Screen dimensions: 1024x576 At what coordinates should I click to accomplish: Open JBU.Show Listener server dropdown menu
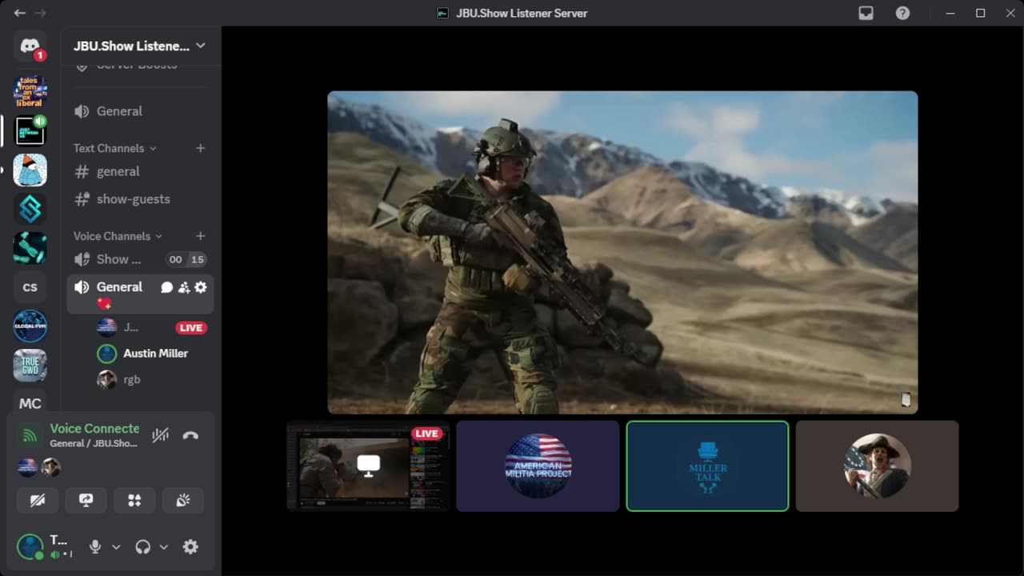click(140, 46)
